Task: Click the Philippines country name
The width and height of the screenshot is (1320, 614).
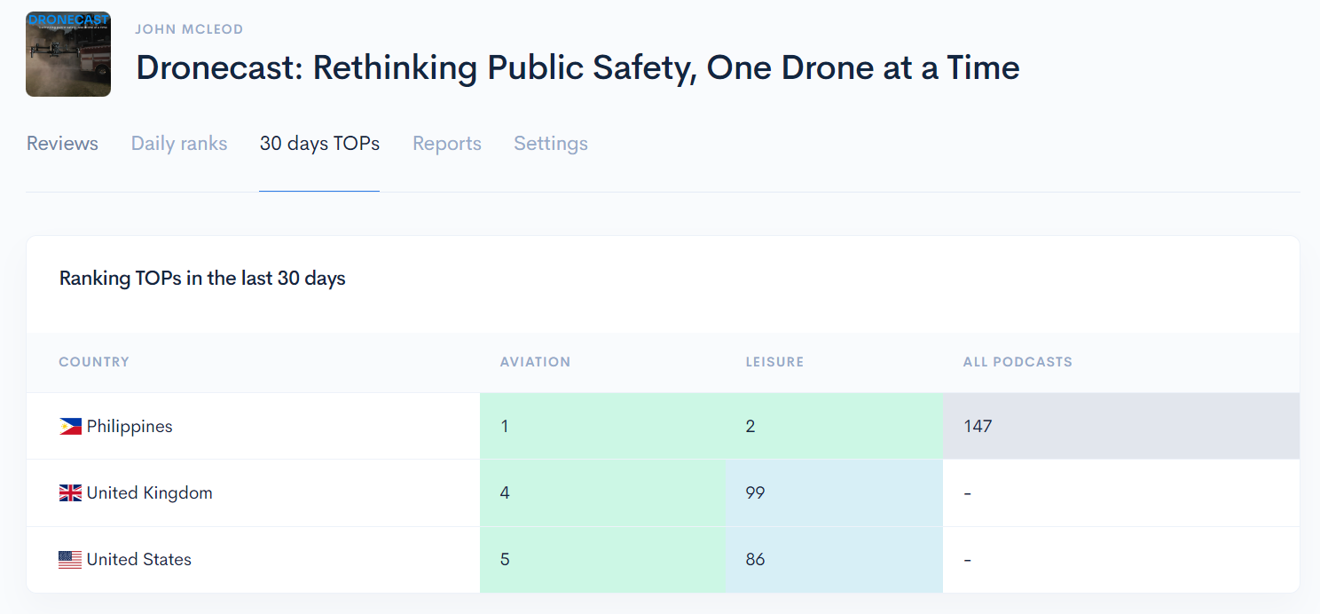Action: (x=130, y=427)
